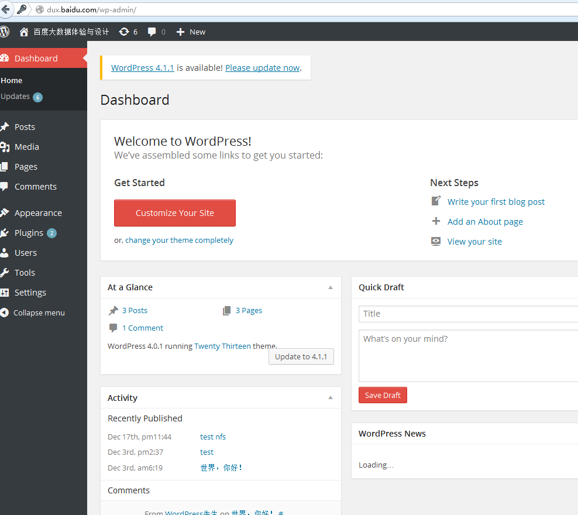This screenshot has height=515, width=578.
Task: Open the Pages menu label
Action: tap(26, 167)
